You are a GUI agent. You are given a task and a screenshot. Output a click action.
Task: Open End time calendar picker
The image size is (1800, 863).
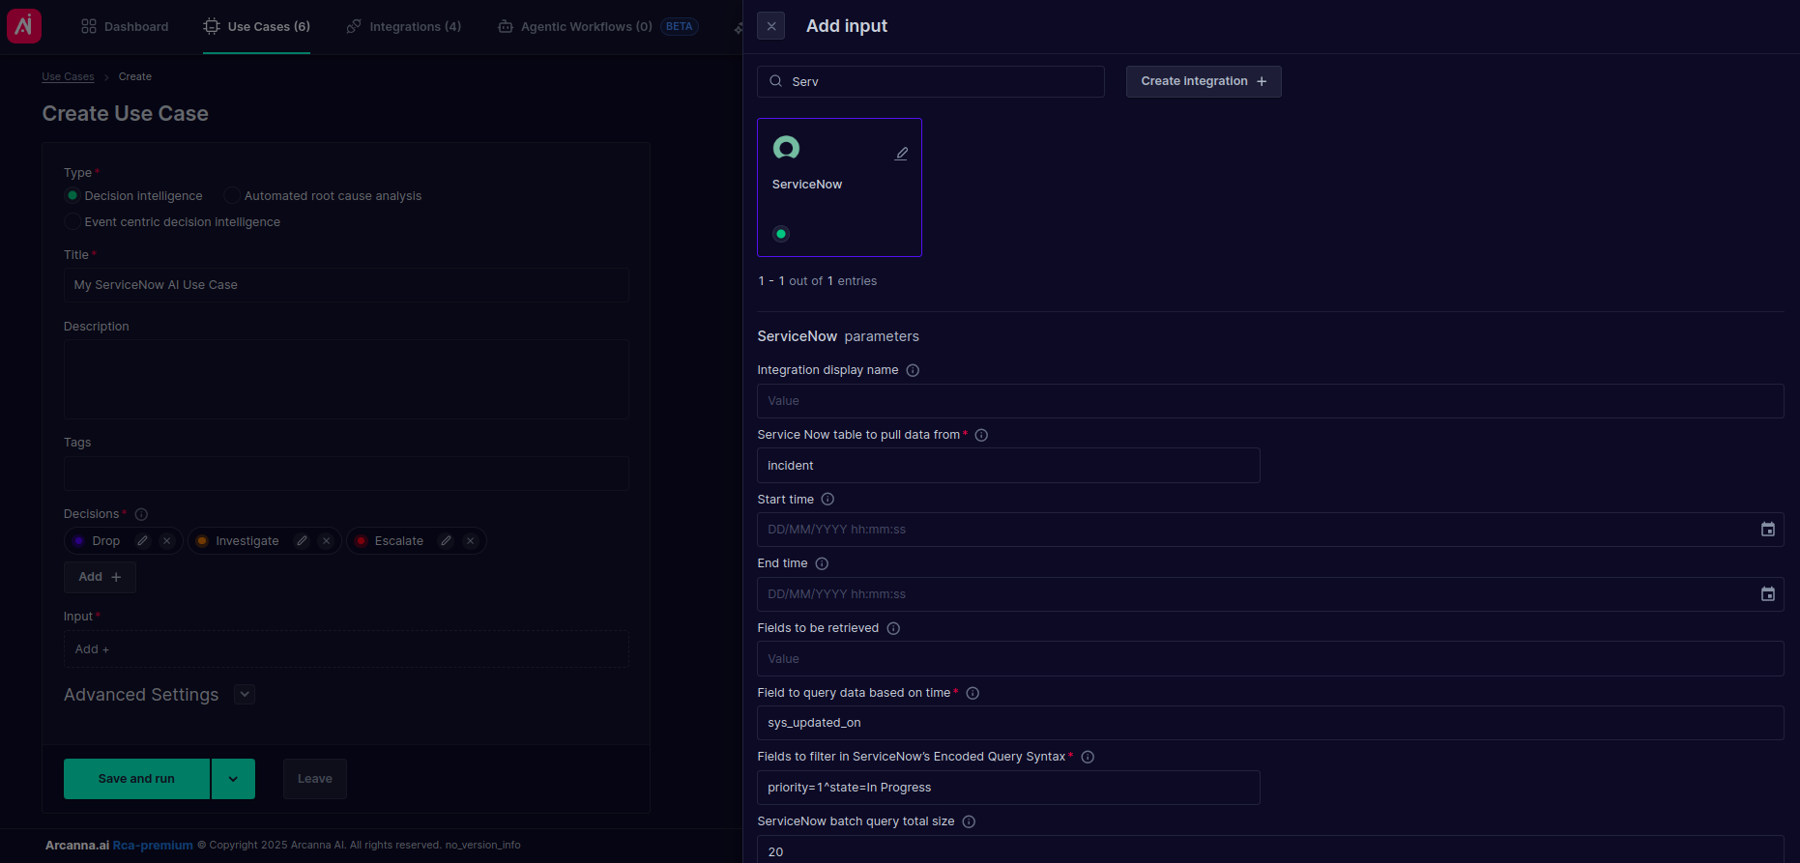[1768, 594]
